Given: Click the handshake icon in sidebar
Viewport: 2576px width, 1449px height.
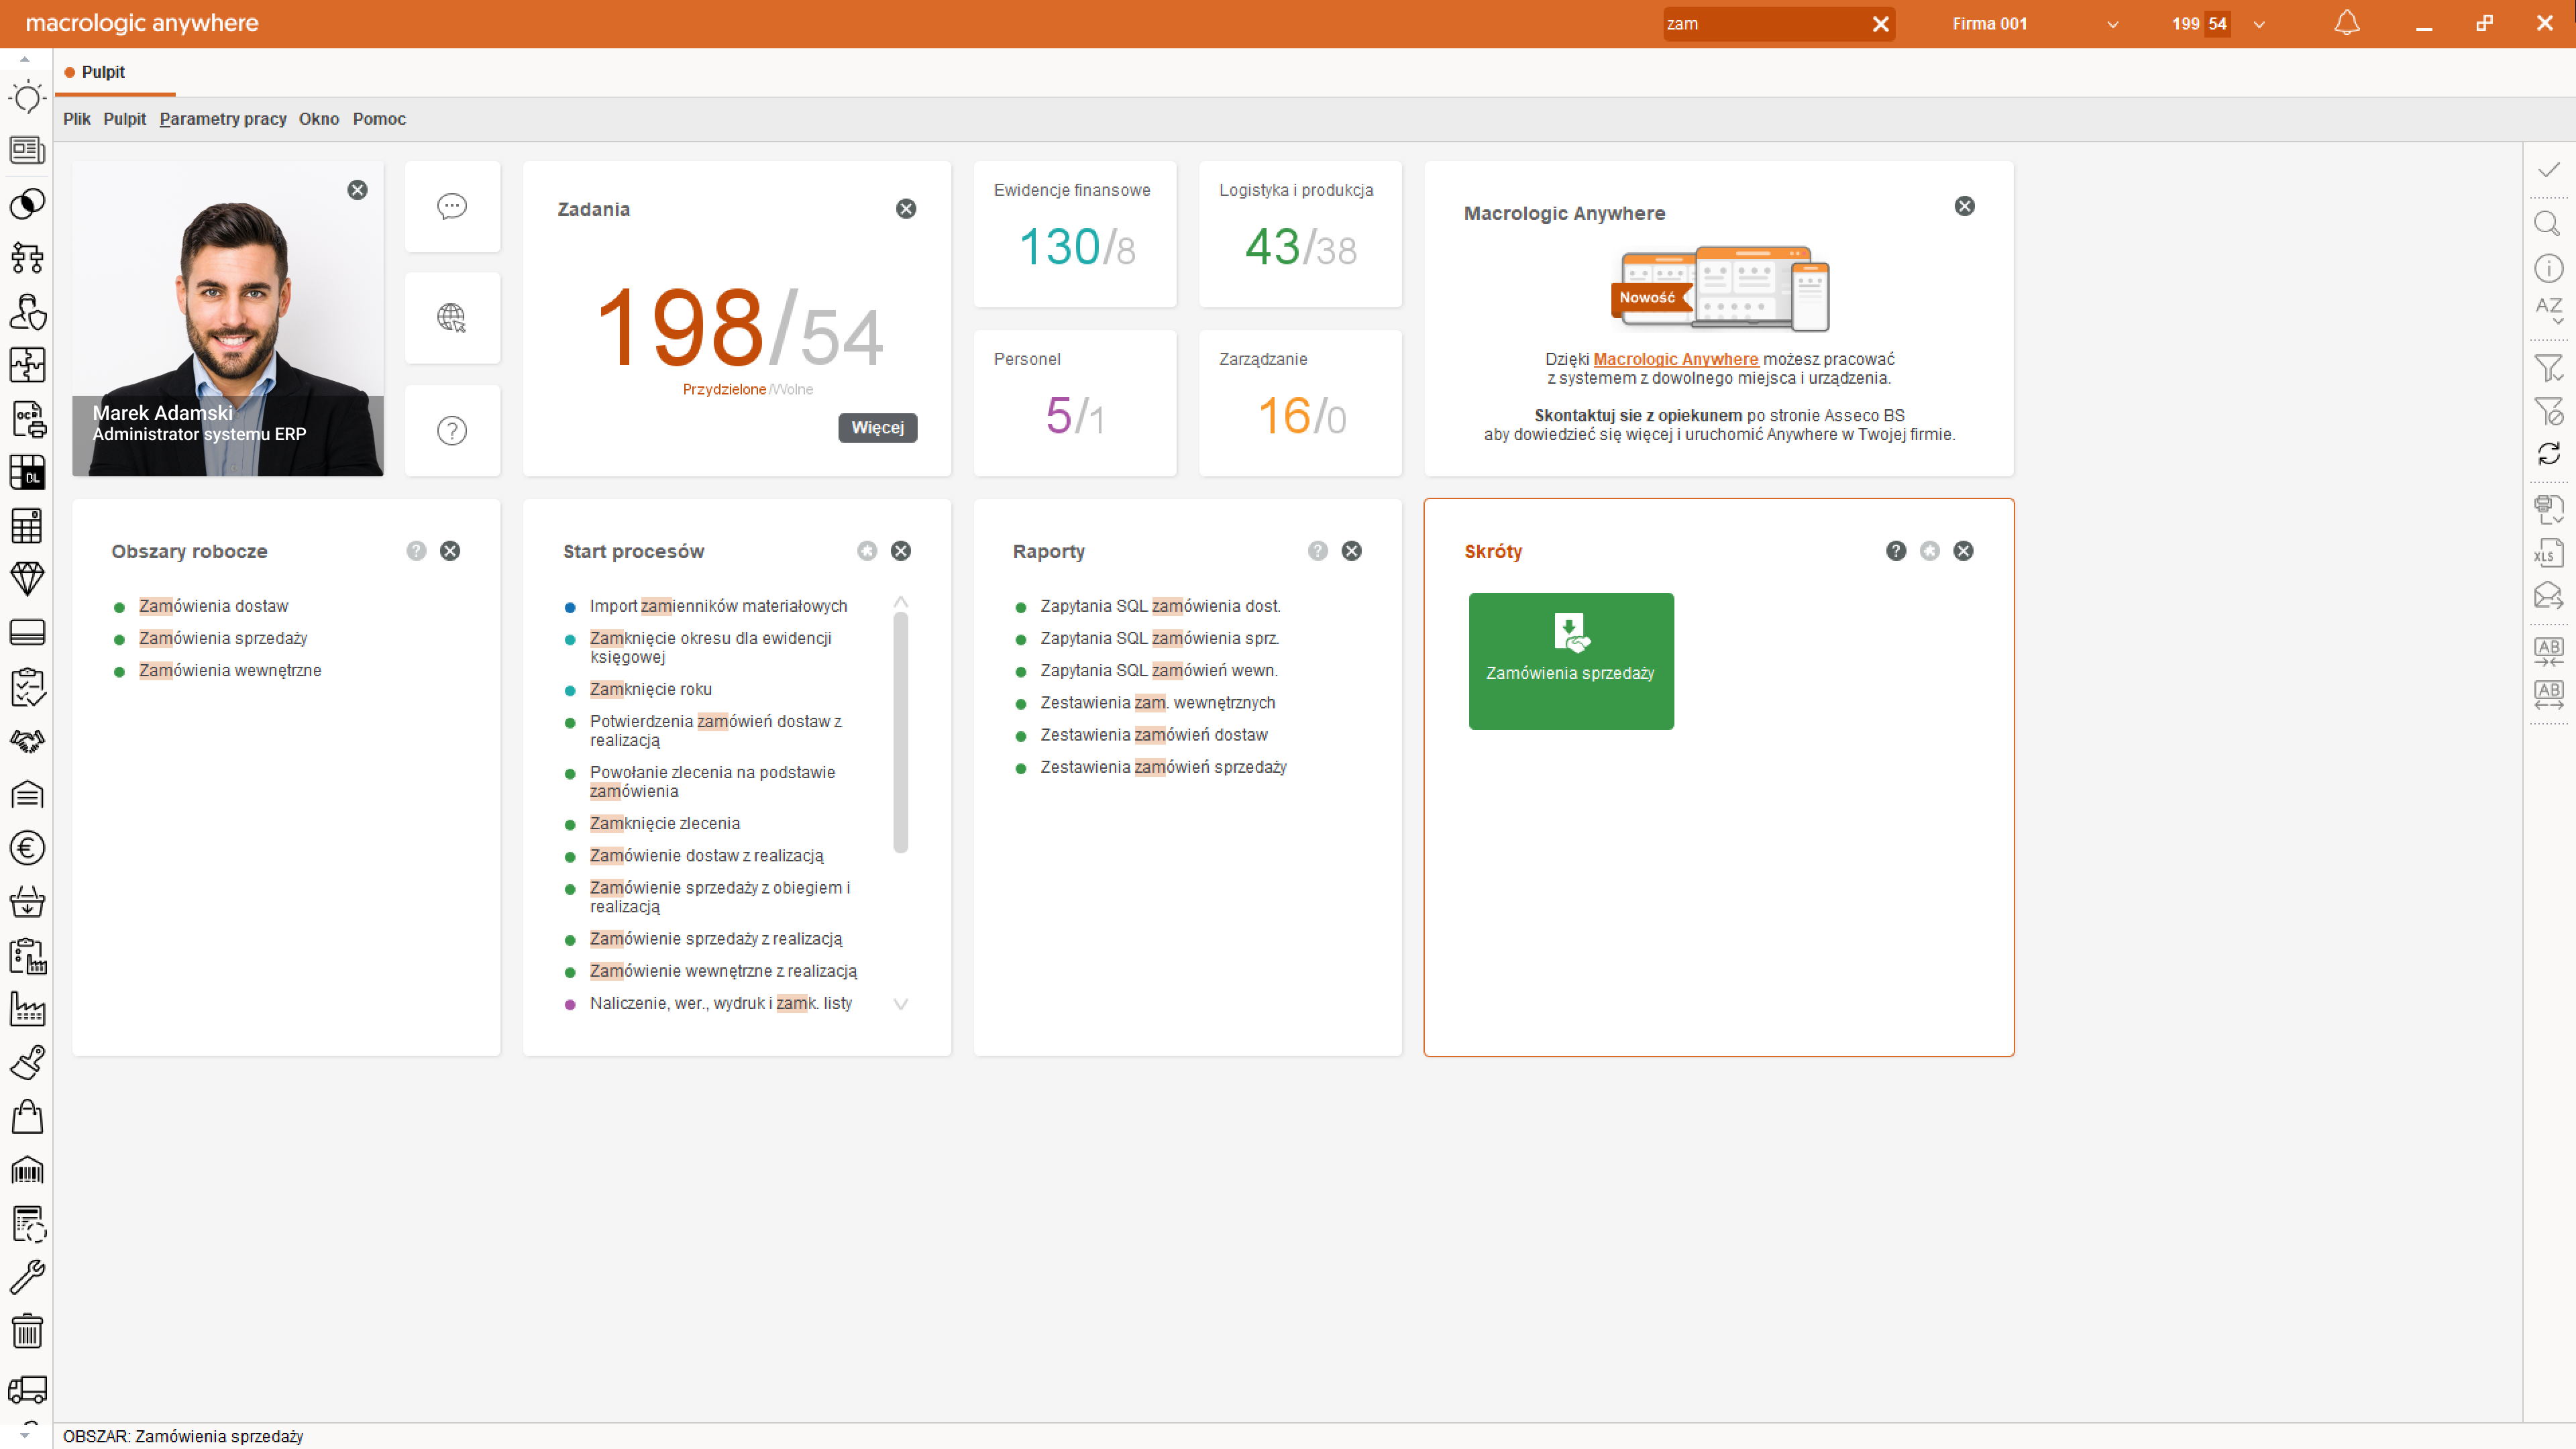Looking at the screenshot, I should [27, 741].
